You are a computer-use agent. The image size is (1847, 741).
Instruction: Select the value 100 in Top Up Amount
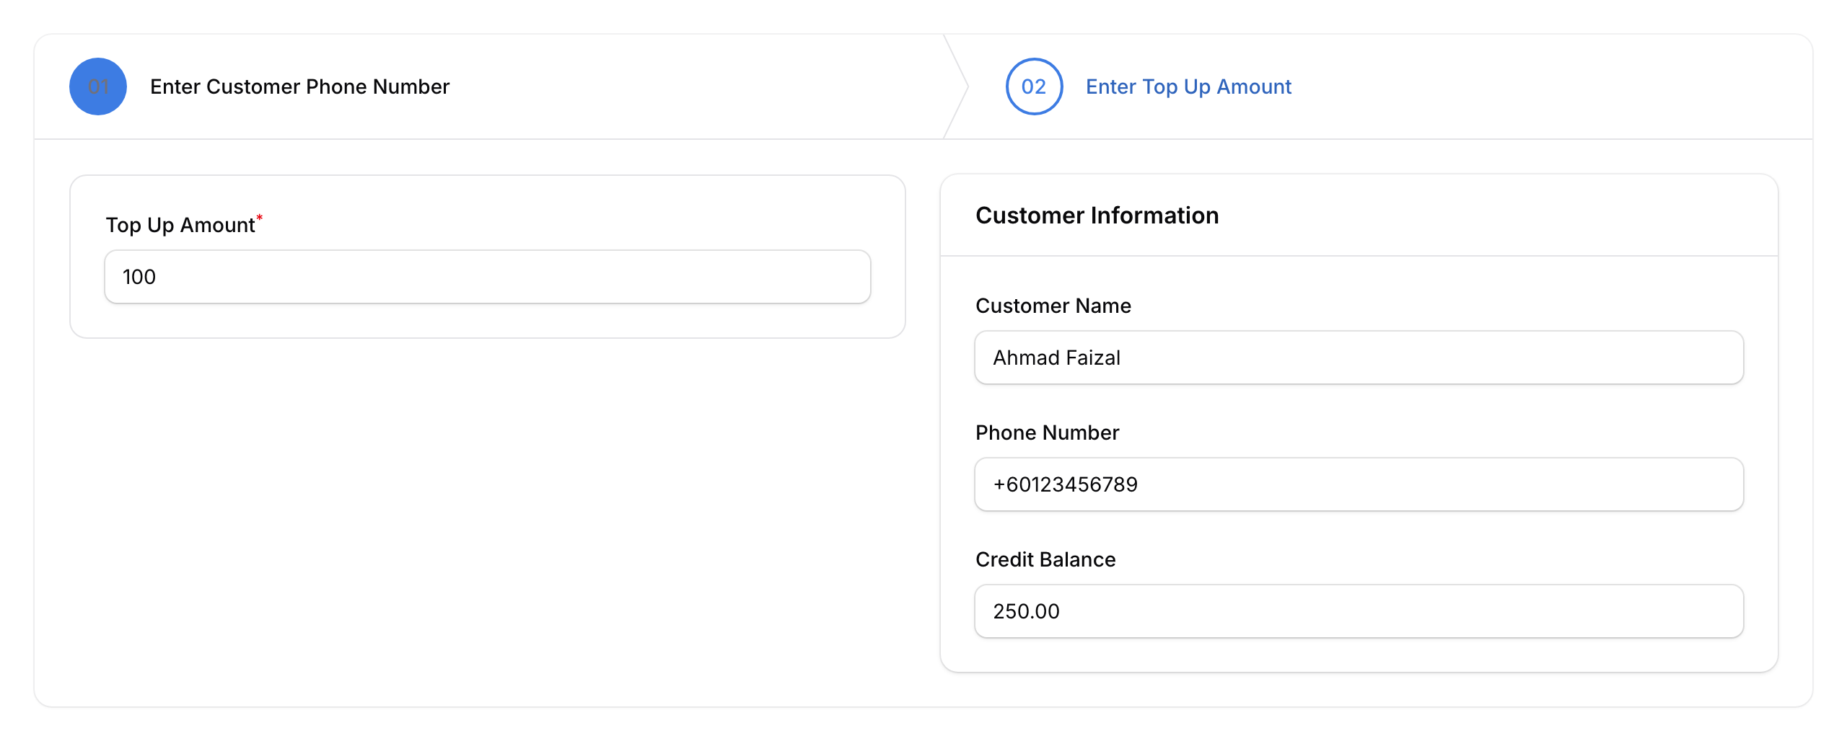pos(140,276)
